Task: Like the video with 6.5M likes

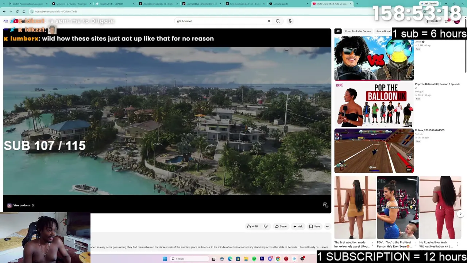Action: coord(252,226)
